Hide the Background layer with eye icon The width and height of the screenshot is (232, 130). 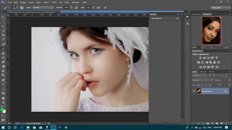(x=194, y=91)
